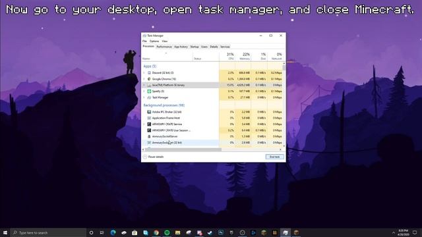Sort by the Name column header
Image resolution: width=422 pixels, height=237 pixels.
tap(167, 56)
